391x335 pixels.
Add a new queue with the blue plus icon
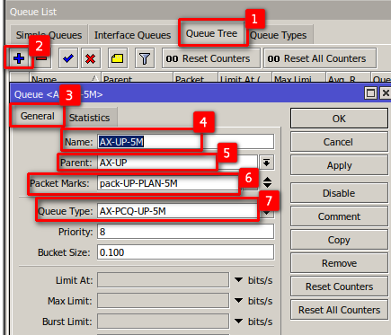tap(19, 58)
